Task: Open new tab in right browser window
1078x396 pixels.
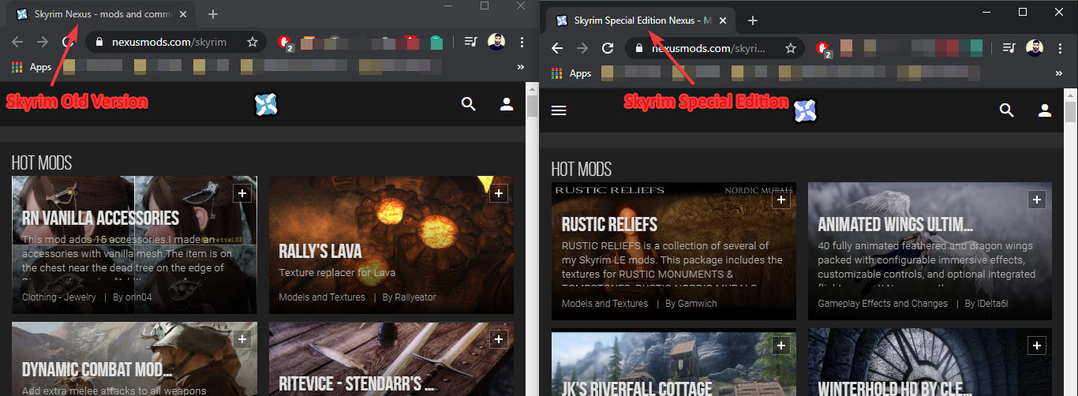Action: click(x=753, y=21)
